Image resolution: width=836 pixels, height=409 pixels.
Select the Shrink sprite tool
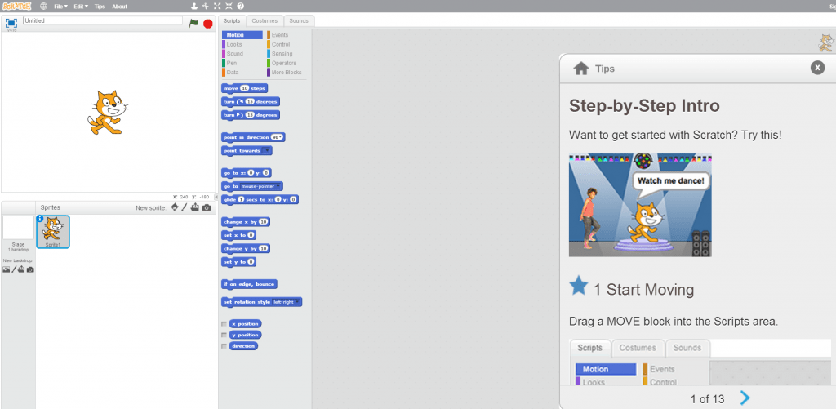tap(229, 7)
